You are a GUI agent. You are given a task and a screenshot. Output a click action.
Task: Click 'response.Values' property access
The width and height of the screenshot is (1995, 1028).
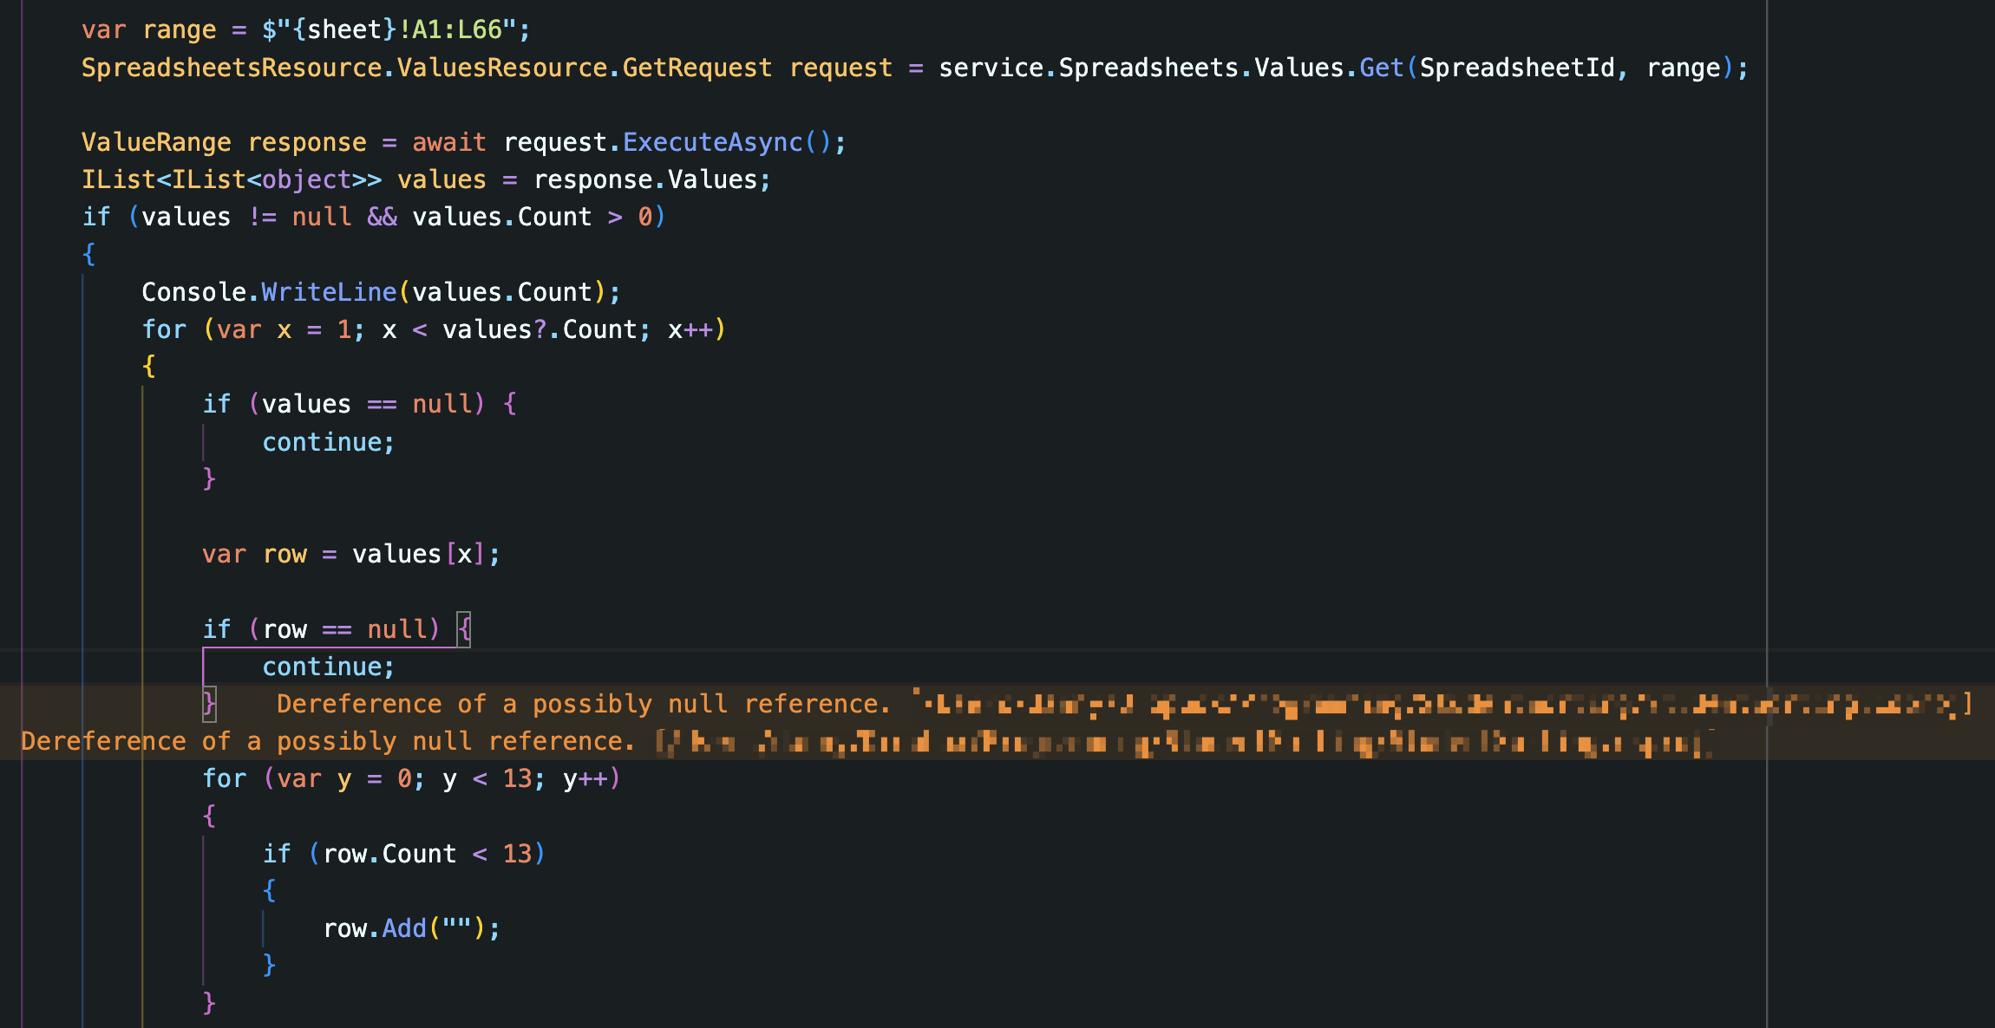pyautogui.click(x=645, y=179)
